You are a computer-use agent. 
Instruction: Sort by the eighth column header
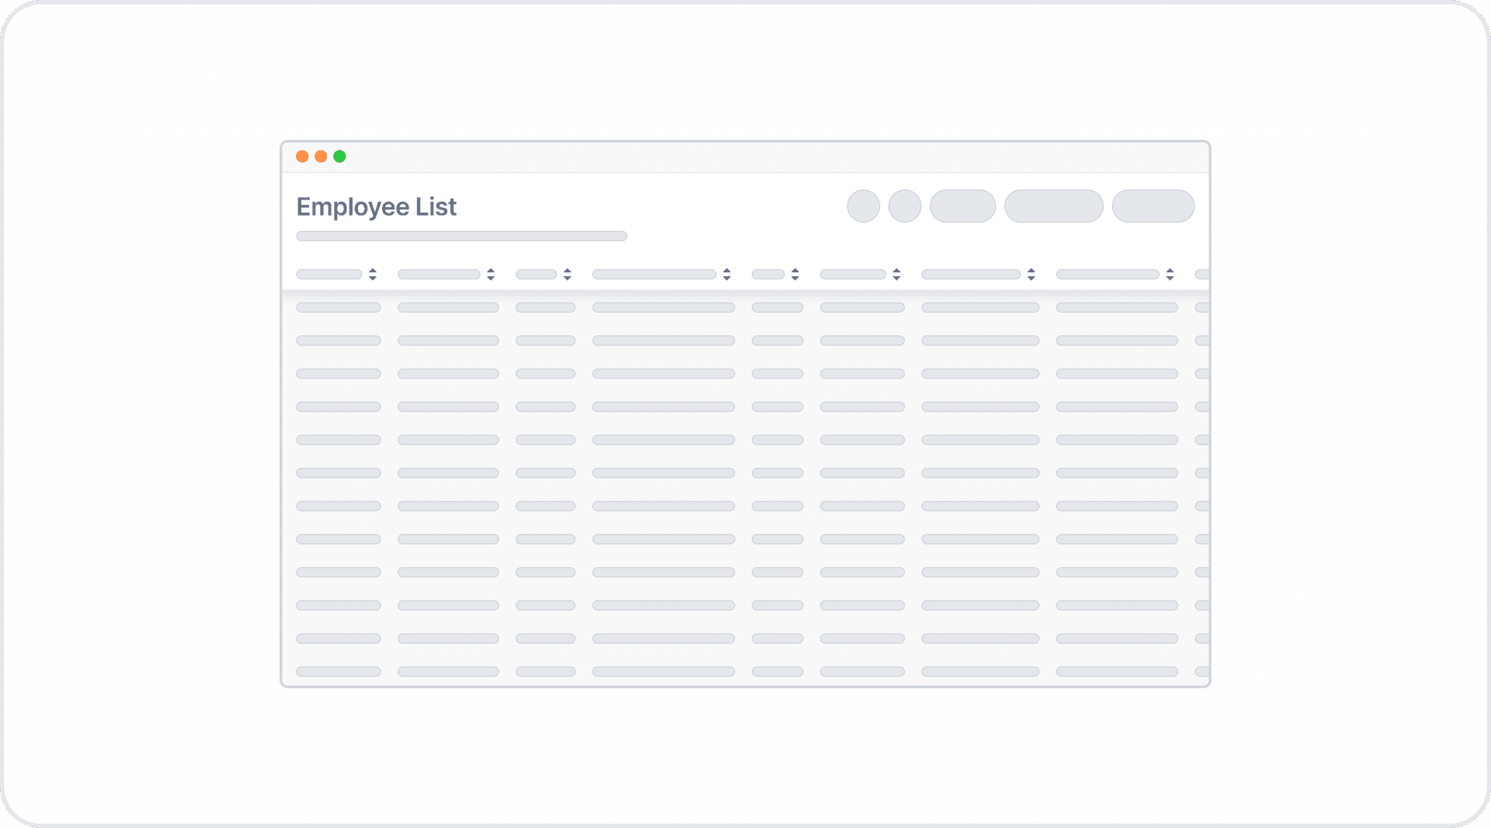[1170, 274]
